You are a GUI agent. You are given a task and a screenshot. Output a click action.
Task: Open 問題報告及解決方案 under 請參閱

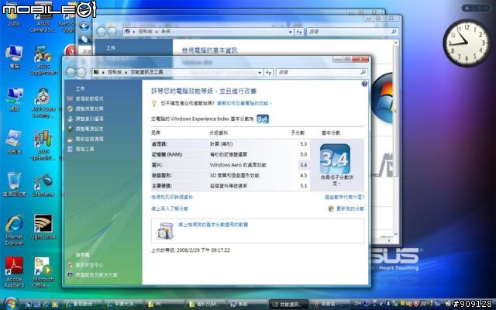click(x=96, y=275)
